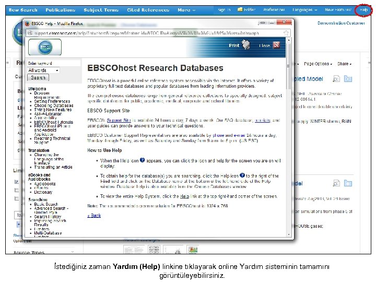Toggle the checked limiter checkbox in background page
The width and height of the screenshot is (376, 282).
click(x=17, y=182)
